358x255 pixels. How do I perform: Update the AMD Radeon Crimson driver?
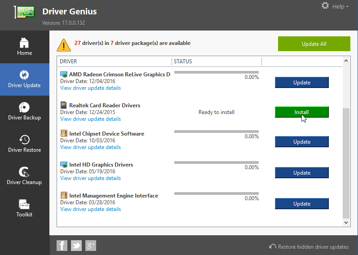pos(301,83)
